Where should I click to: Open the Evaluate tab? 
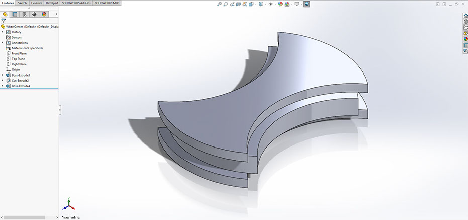coord(36,3)
